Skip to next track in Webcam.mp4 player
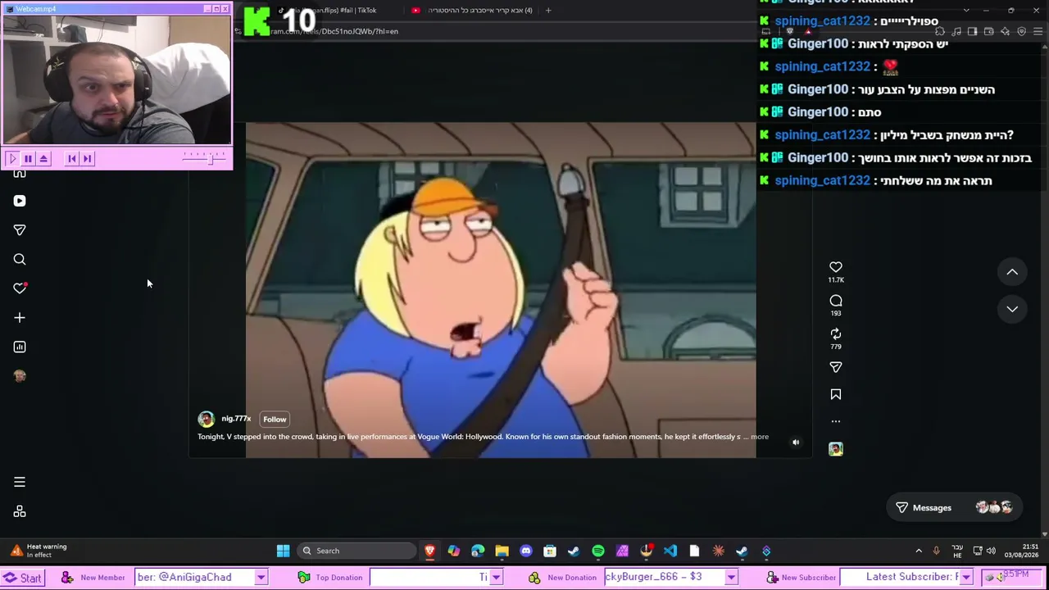The image size is (1049, 590). (87, 158)
